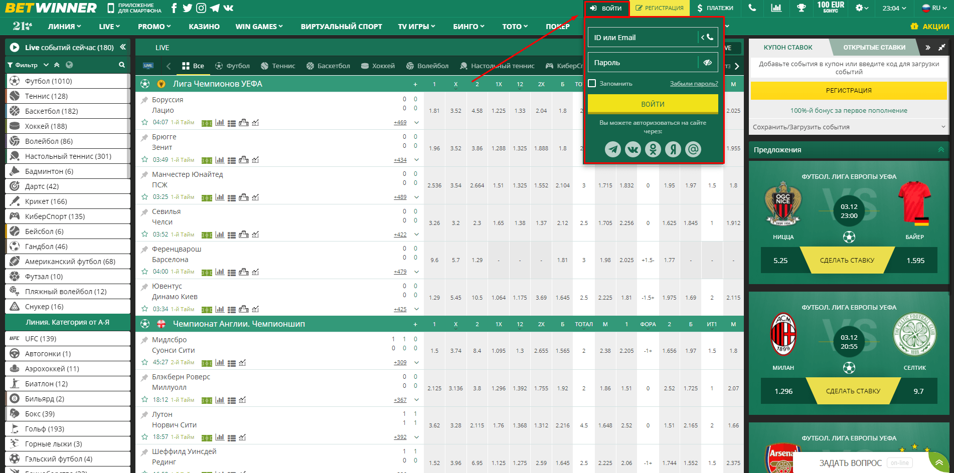
Task: Add Блэкберн Роверс match to favorites star
Action: pyautogui.click(x=145, y=400)
